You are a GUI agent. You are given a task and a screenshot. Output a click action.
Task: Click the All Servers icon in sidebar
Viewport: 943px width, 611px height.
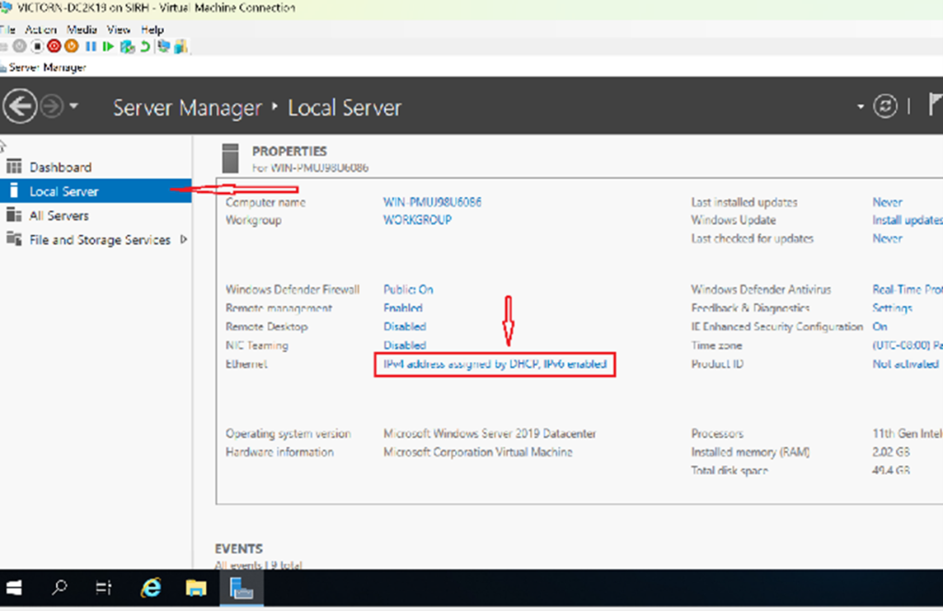tap(14, 215)
